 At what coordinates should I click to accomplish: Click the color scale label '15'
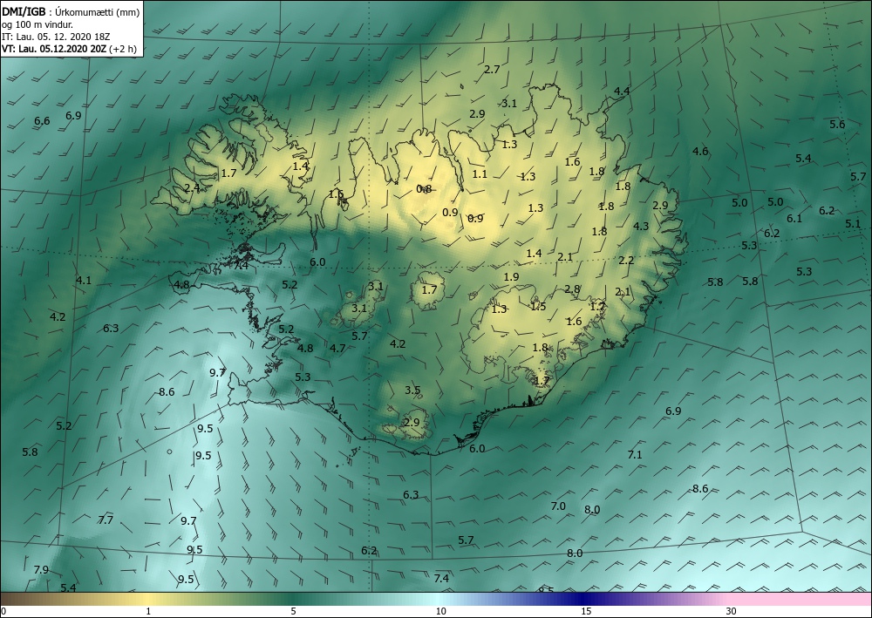(586, 612)
